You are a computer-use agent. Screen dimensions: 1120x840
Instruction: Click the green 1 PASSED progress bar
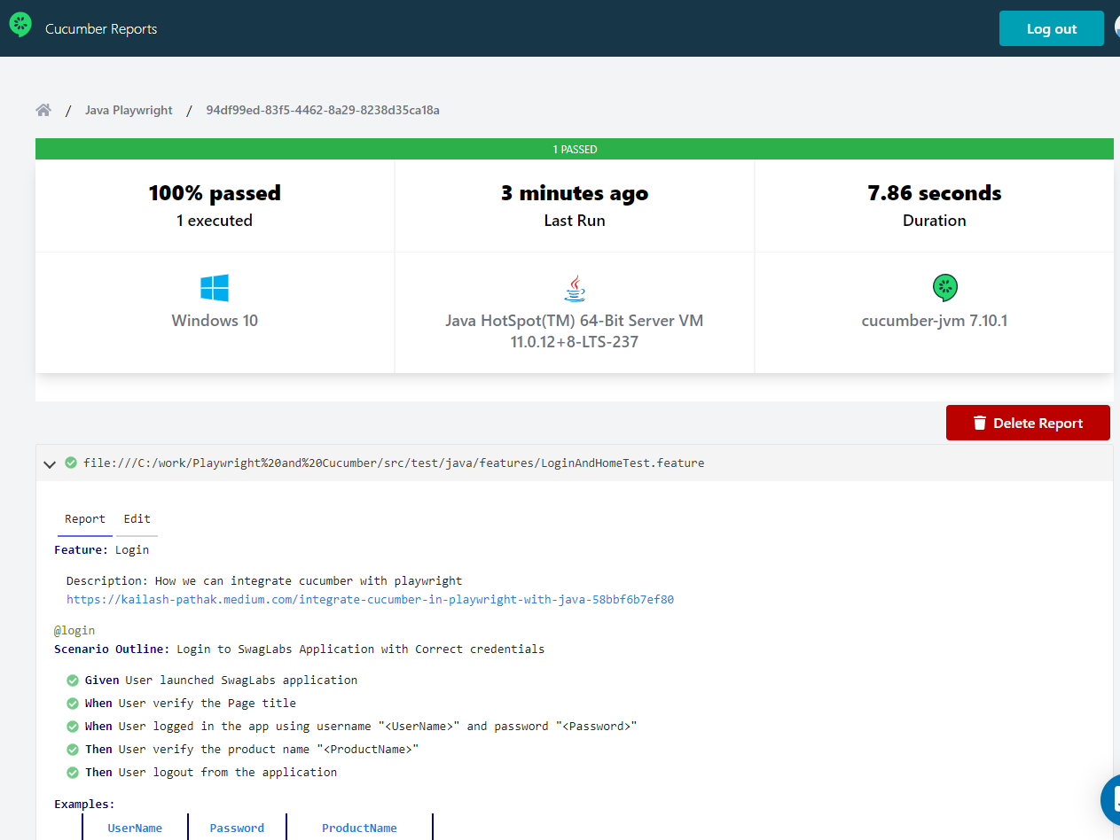tap(575, 148)
